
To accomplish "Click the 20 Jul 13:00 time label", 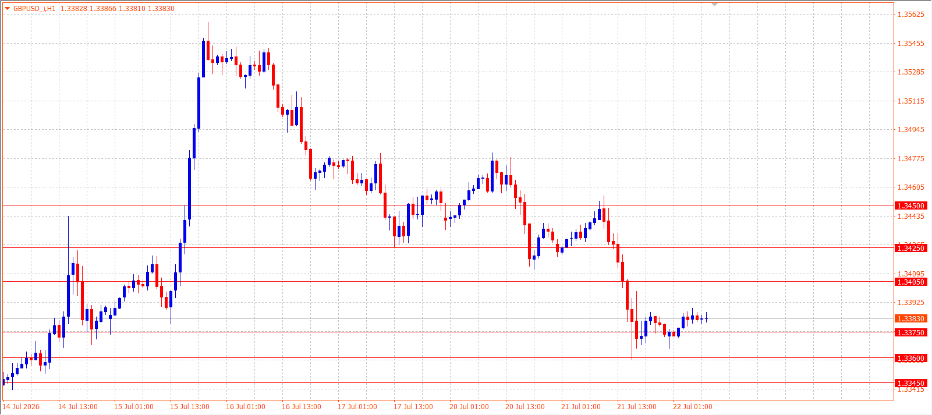I will (x=525, y=407).
